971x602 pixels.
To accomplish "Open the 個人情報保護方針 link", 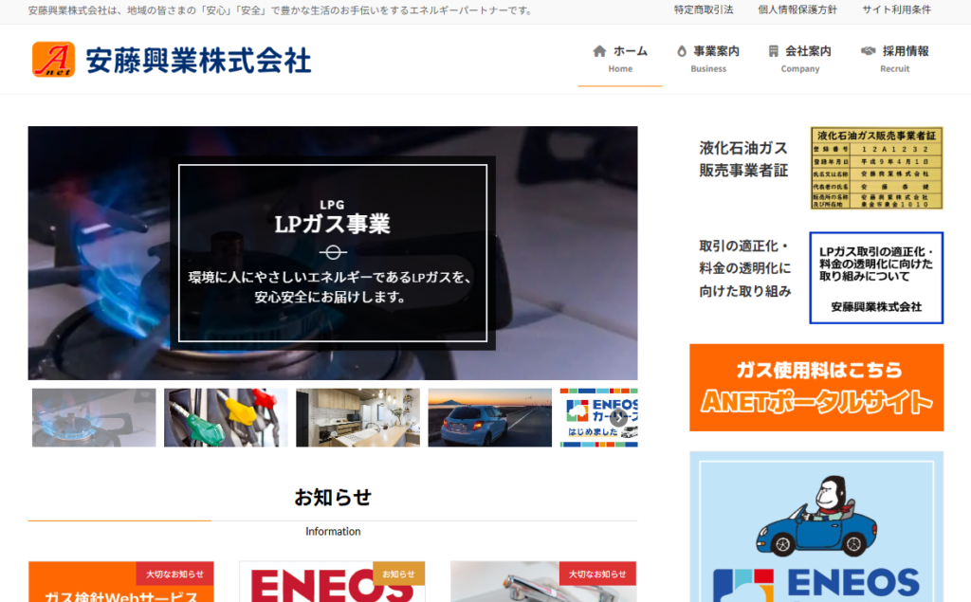I will point(797,9).
